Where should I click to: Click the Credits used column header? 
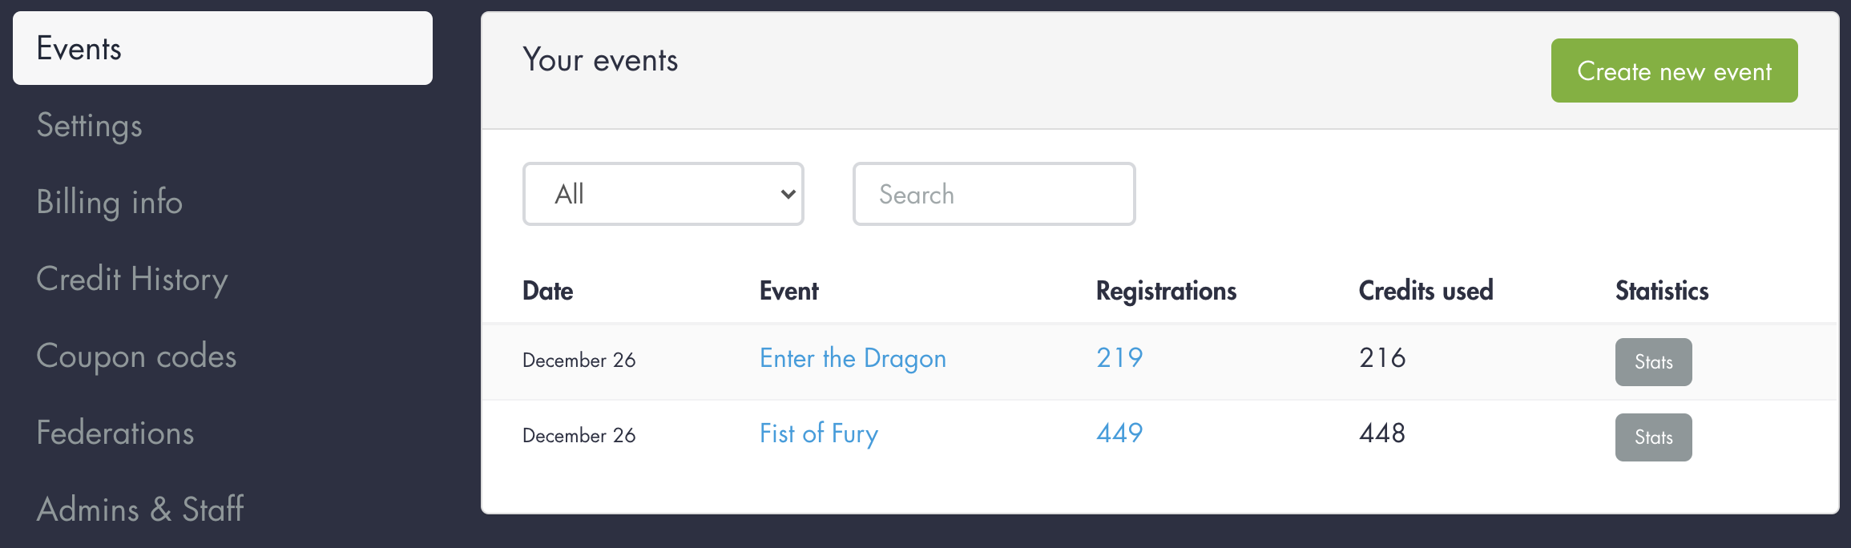tap(1426, 291)
